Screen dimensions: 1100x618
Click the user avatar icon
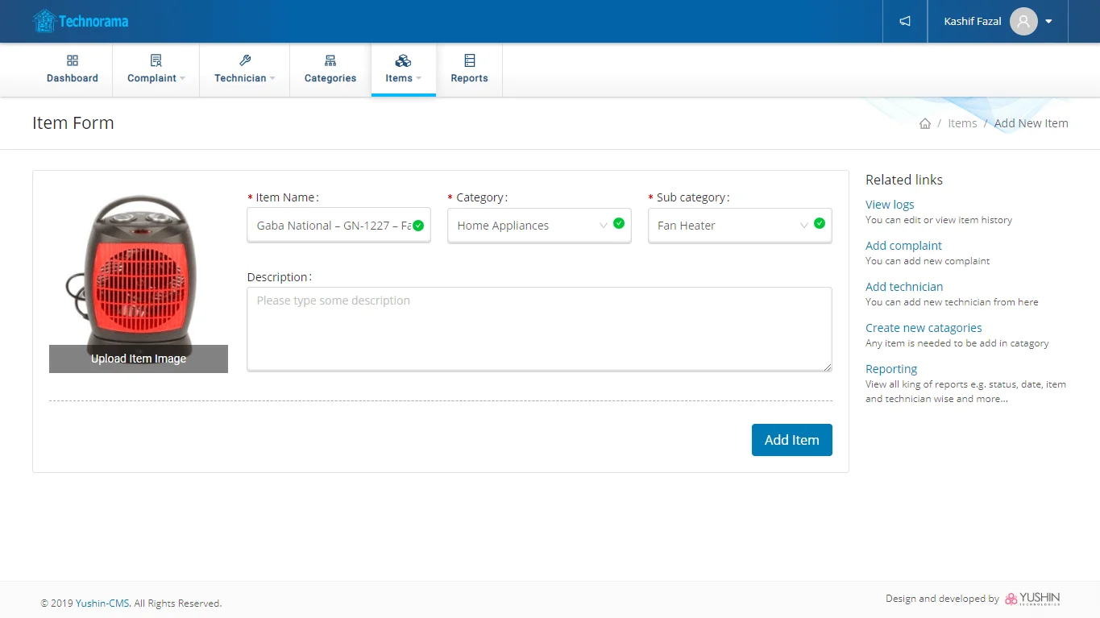point(1023,21)
